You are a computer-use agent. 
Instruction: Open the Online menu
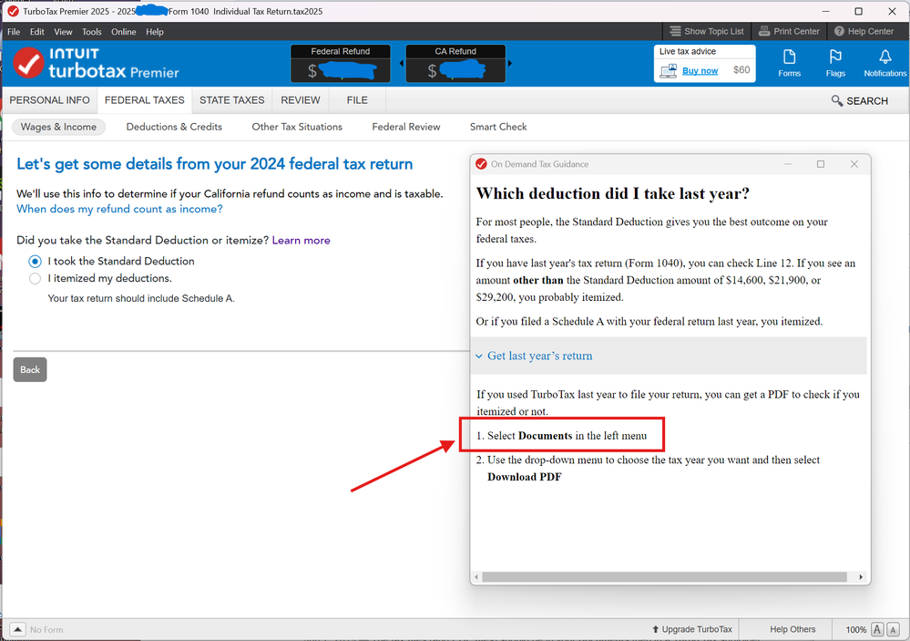coord(124,31)
